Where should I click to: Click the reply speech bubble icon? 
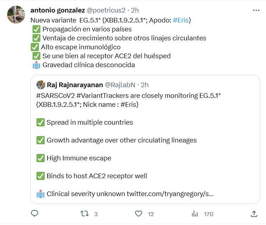pyautogui.click(x=35, y=214)
